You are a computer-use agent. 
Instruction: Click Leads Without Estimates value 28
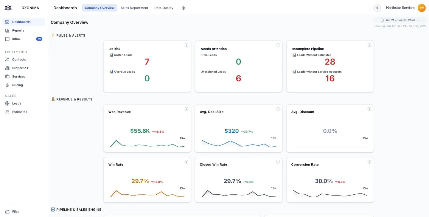(330, 62)
